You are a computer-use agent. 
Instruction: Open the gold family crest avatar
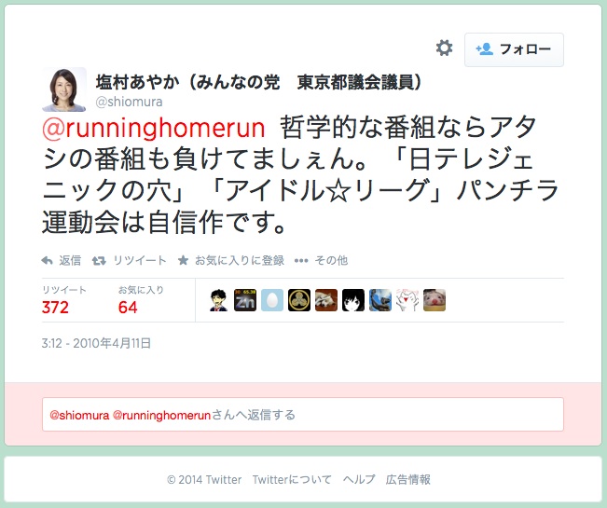click(299, 300)
